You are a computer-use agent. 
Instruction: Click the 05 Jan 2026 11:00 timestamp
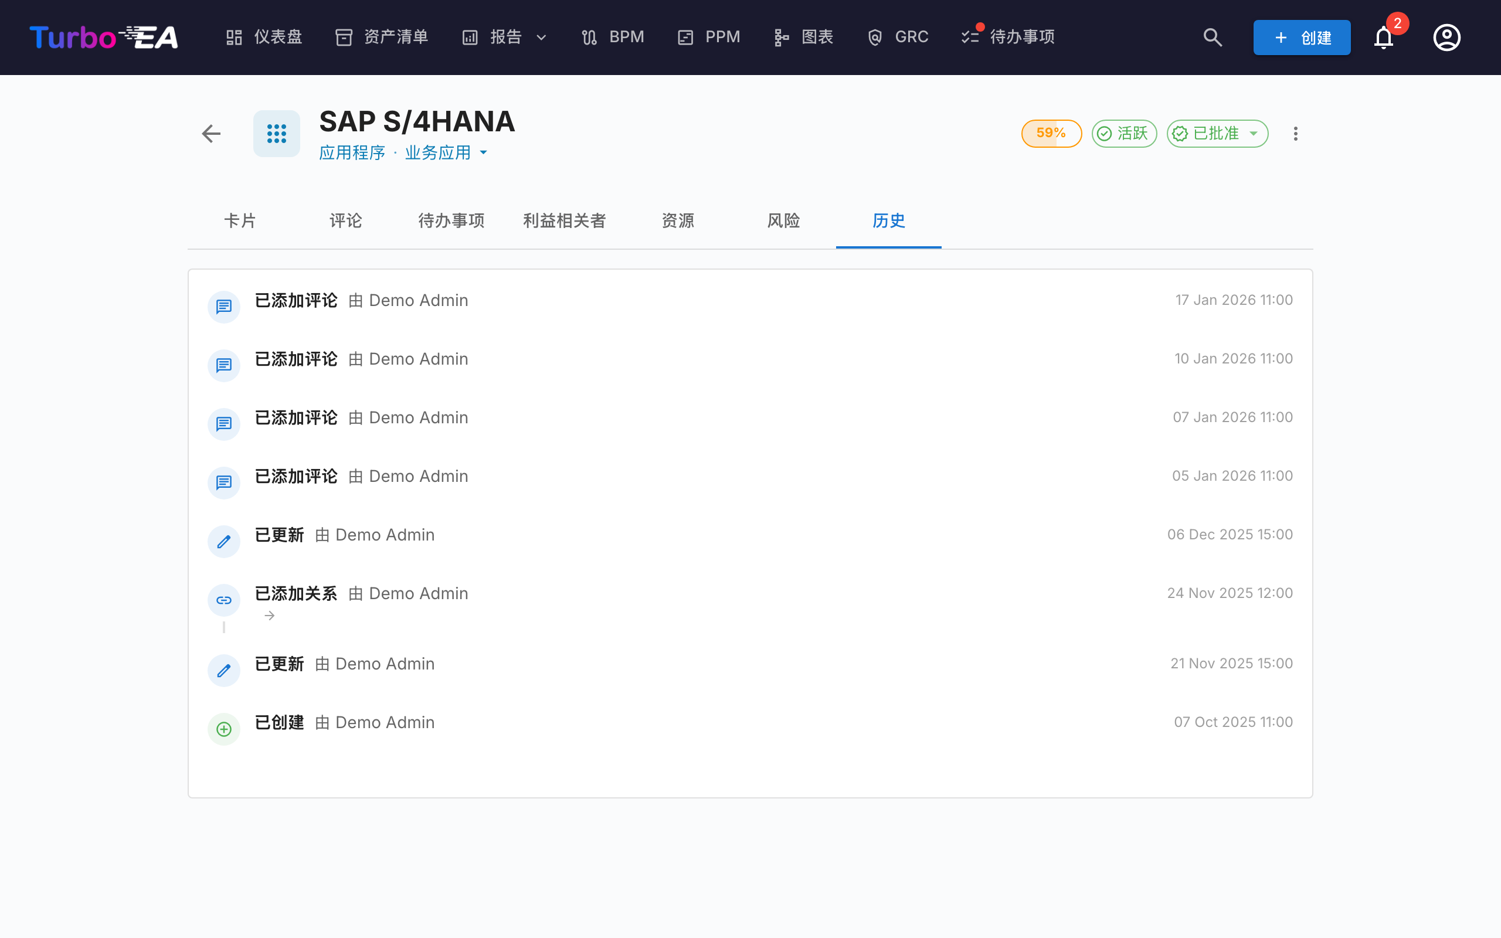[1232, 476]
